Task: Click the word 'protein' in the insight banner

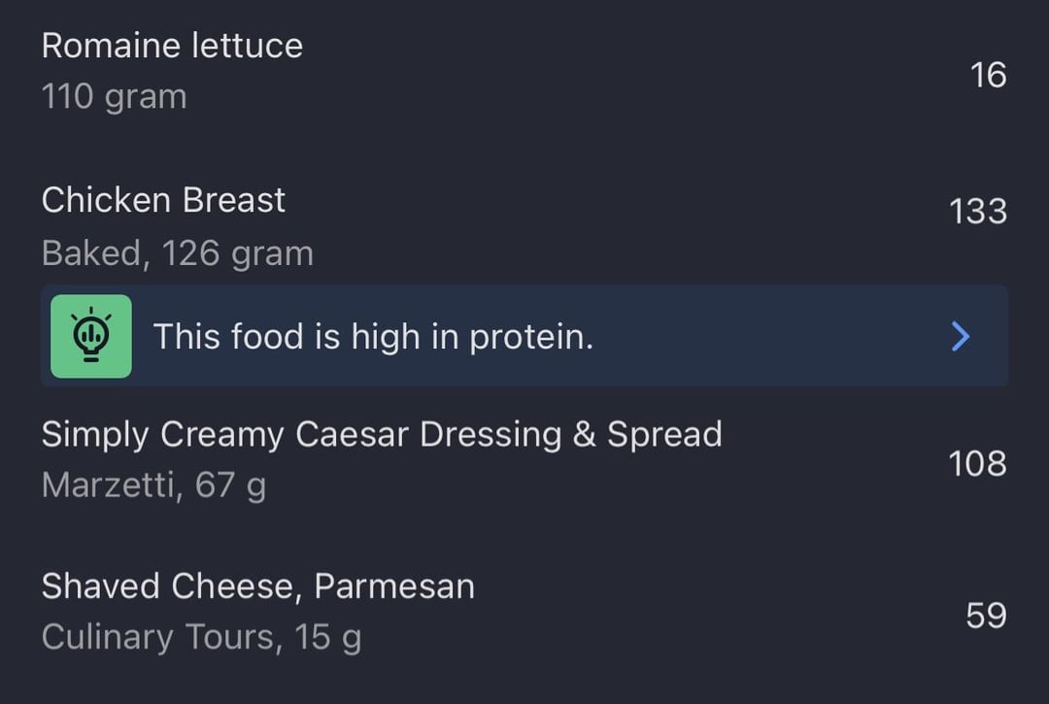Action: (x=530, y=337)
